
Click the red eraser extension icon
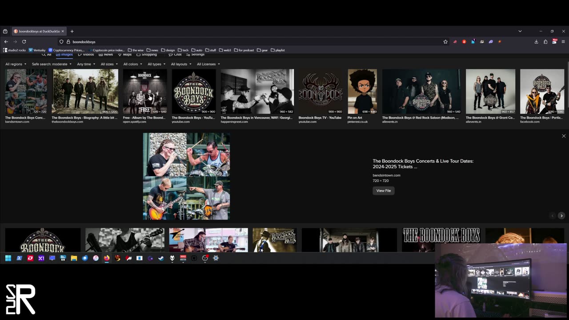pos(455,42)
